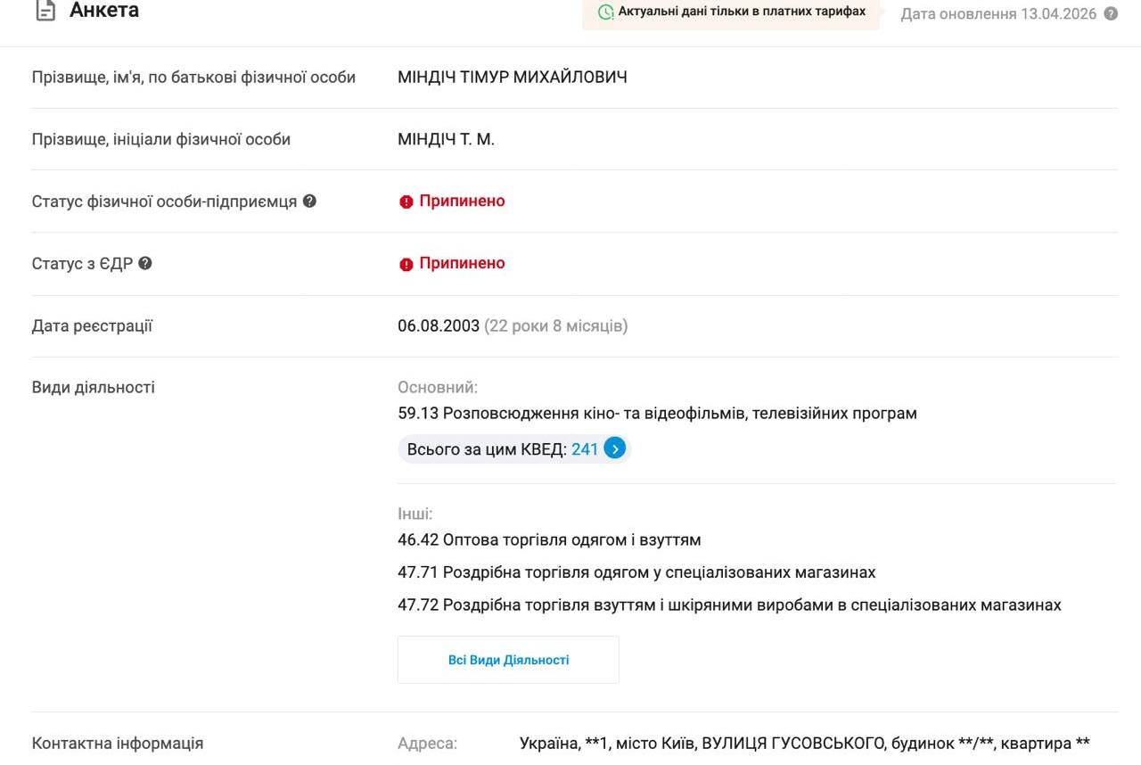Click KVED 46.42 Оптова торгівля одягом і взуттям
Viewport: 1141px width, 765px height.
click(549, 540)
